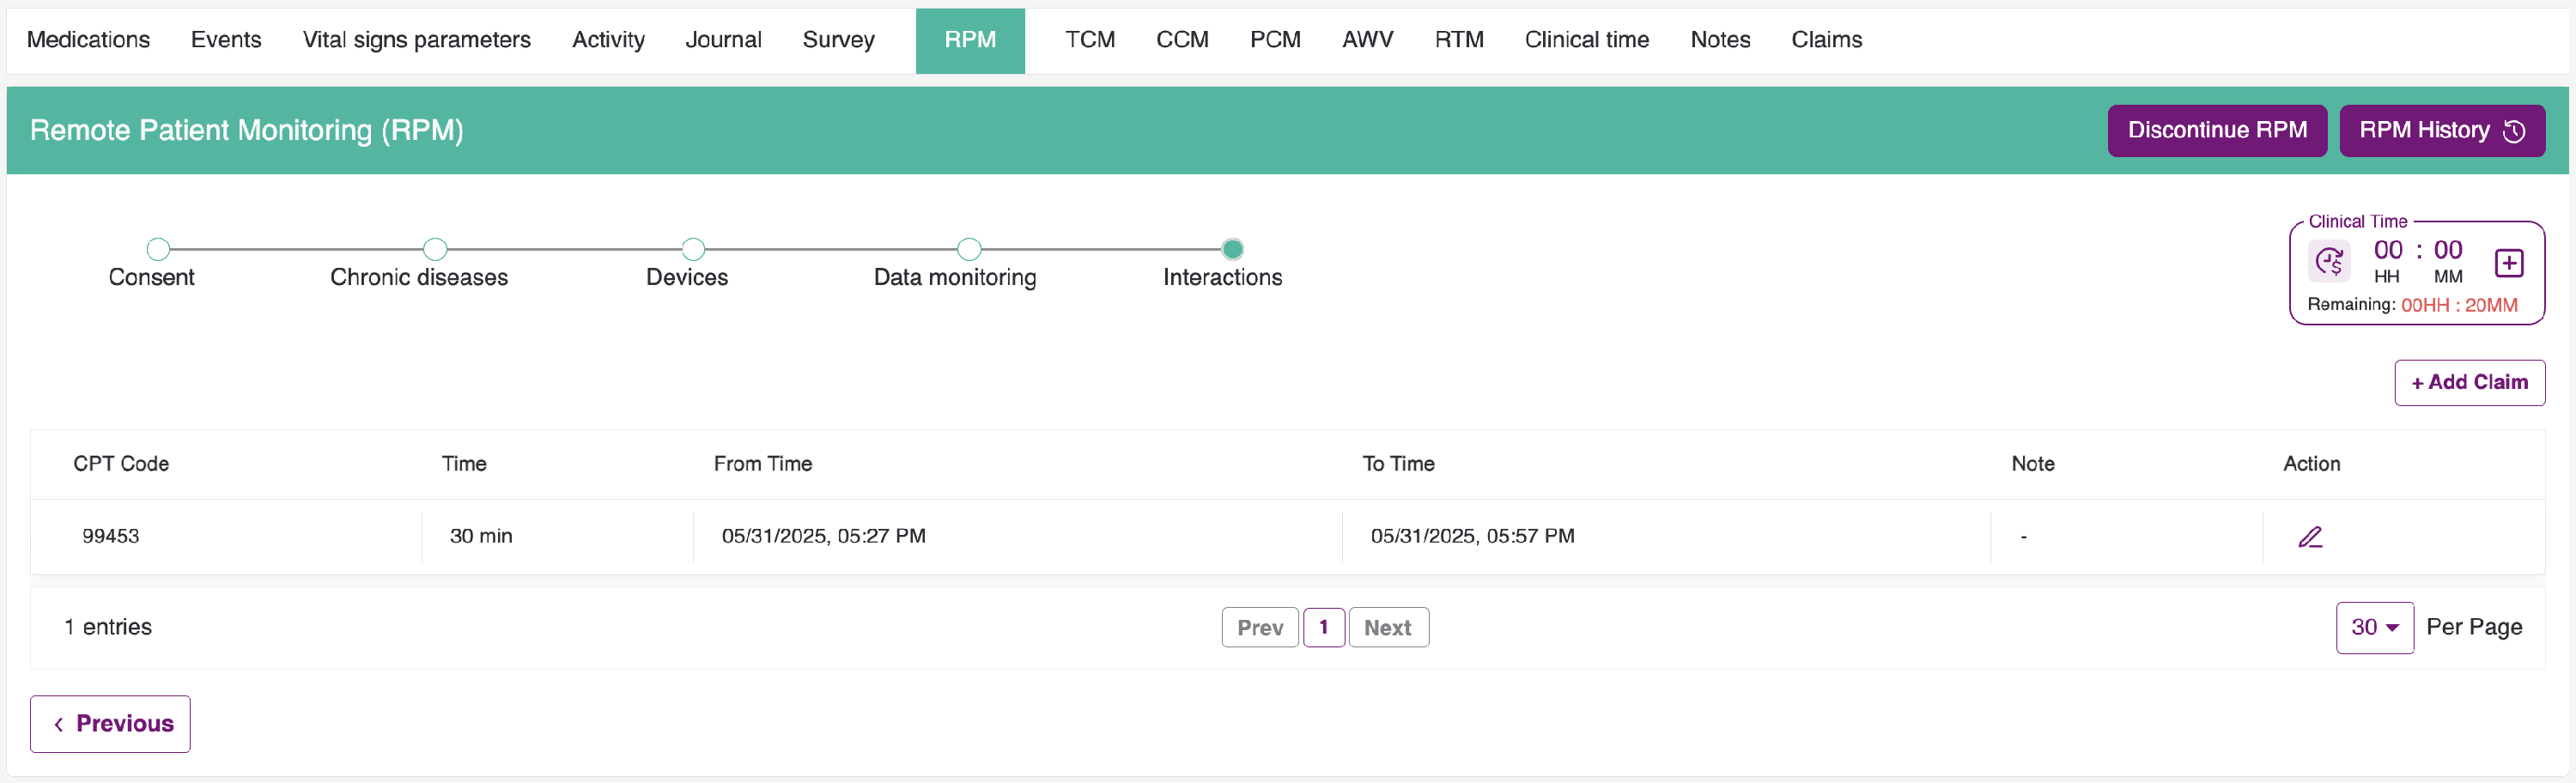Jump to the Chronic diseases step circle
This screenshot has width=2576, height=783.
(x=435, y=249)
